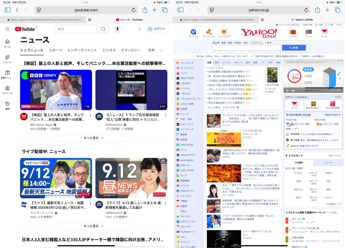Open LINE MUSIC in Yahoo service list
The image size is (345, 248).
187,145
